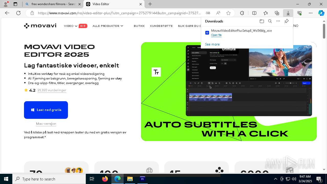Close the wondershare filmora search tab
327x184 pixels.
pyautogui.click(x=79, y=4)
